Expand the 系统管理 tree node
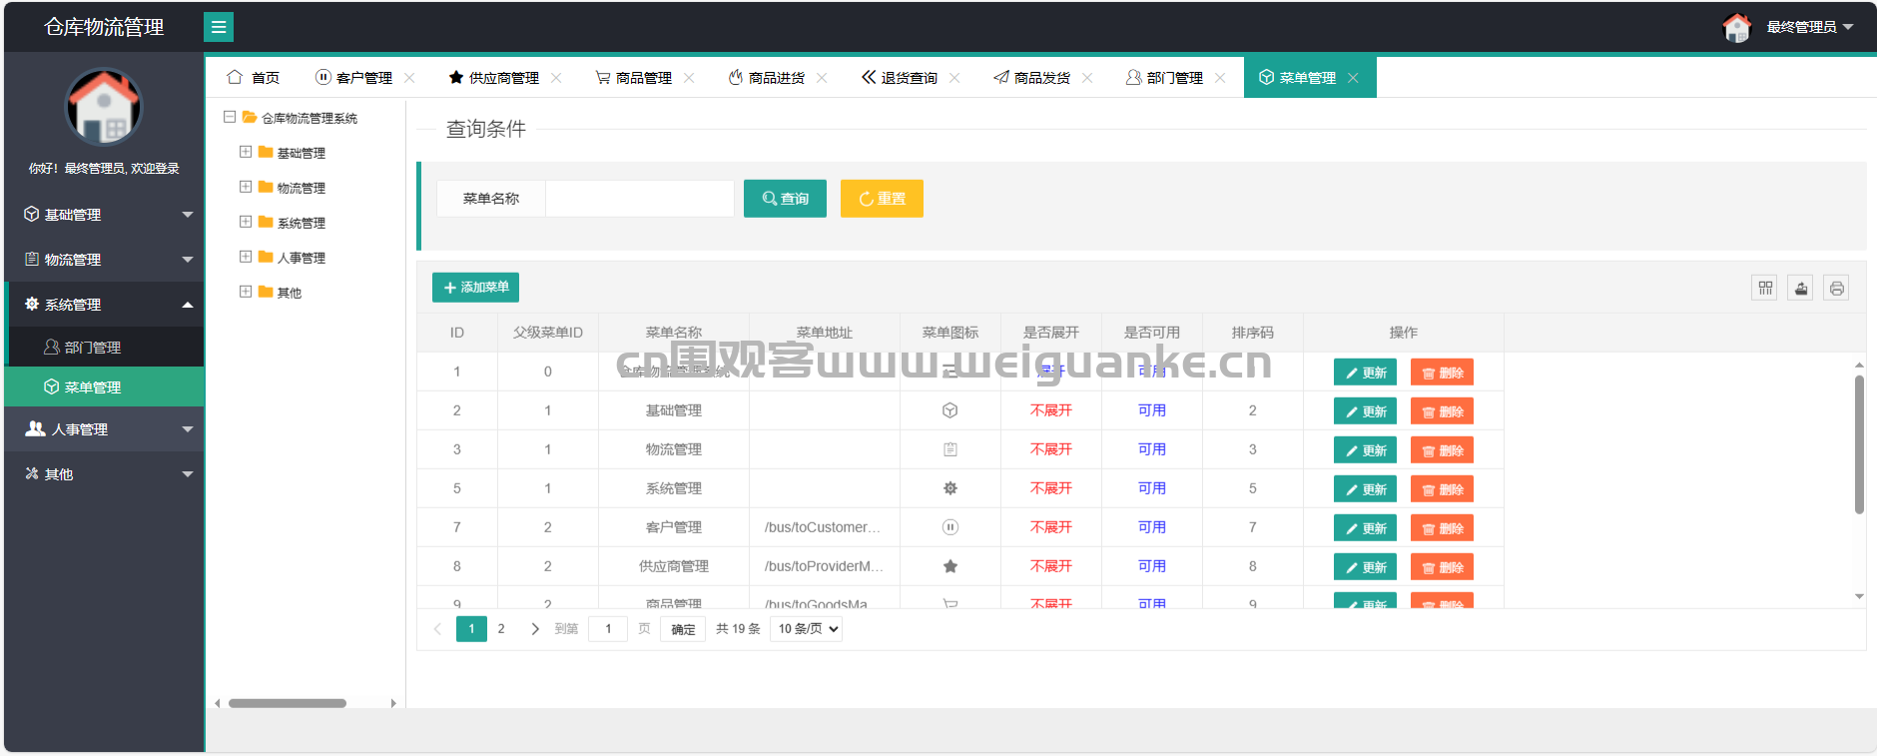1877x756 pixels. (246, 222)
